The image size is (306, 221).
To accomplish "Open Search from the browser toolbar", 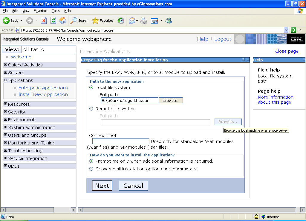I will [x=79, y=21].
